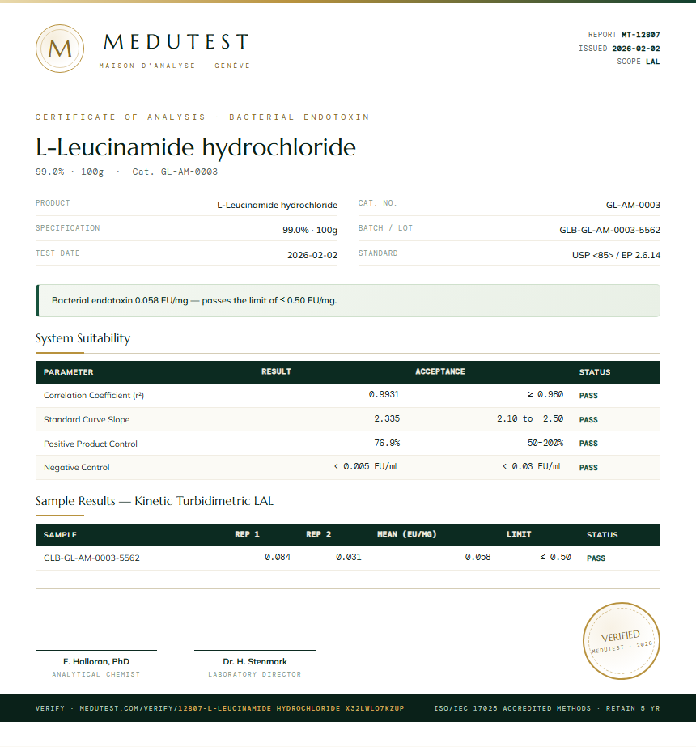Viewport: 696px width, 747px height.
Task: Click the REP 1 column header
Action: pyautogui.click(x=247, y=534)
